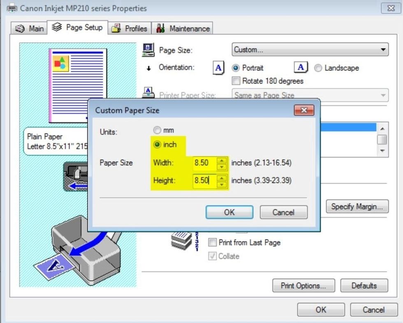The height and width of the screenshot is (323, 403).
Task: Toggle Print from Last Page checkbox
Action: [213, 242]
